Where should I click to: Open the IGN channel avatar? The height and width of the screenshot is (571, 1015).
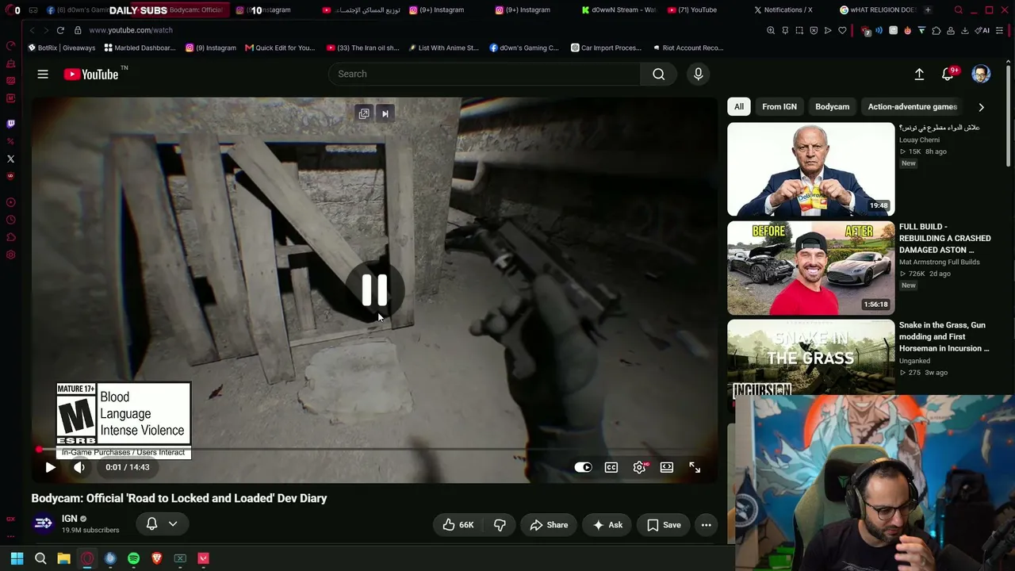pos(44,523)
